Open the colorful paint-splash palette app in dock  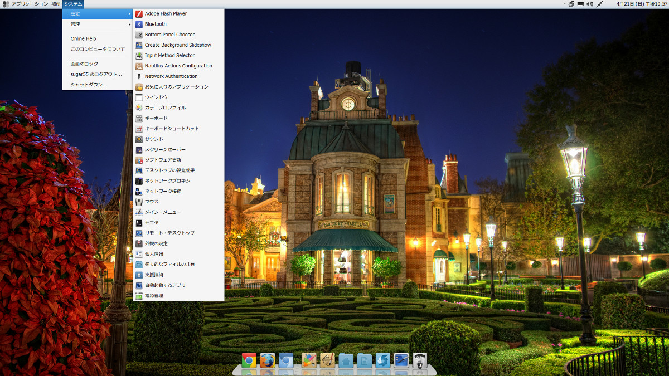click(x=309, y=360)
